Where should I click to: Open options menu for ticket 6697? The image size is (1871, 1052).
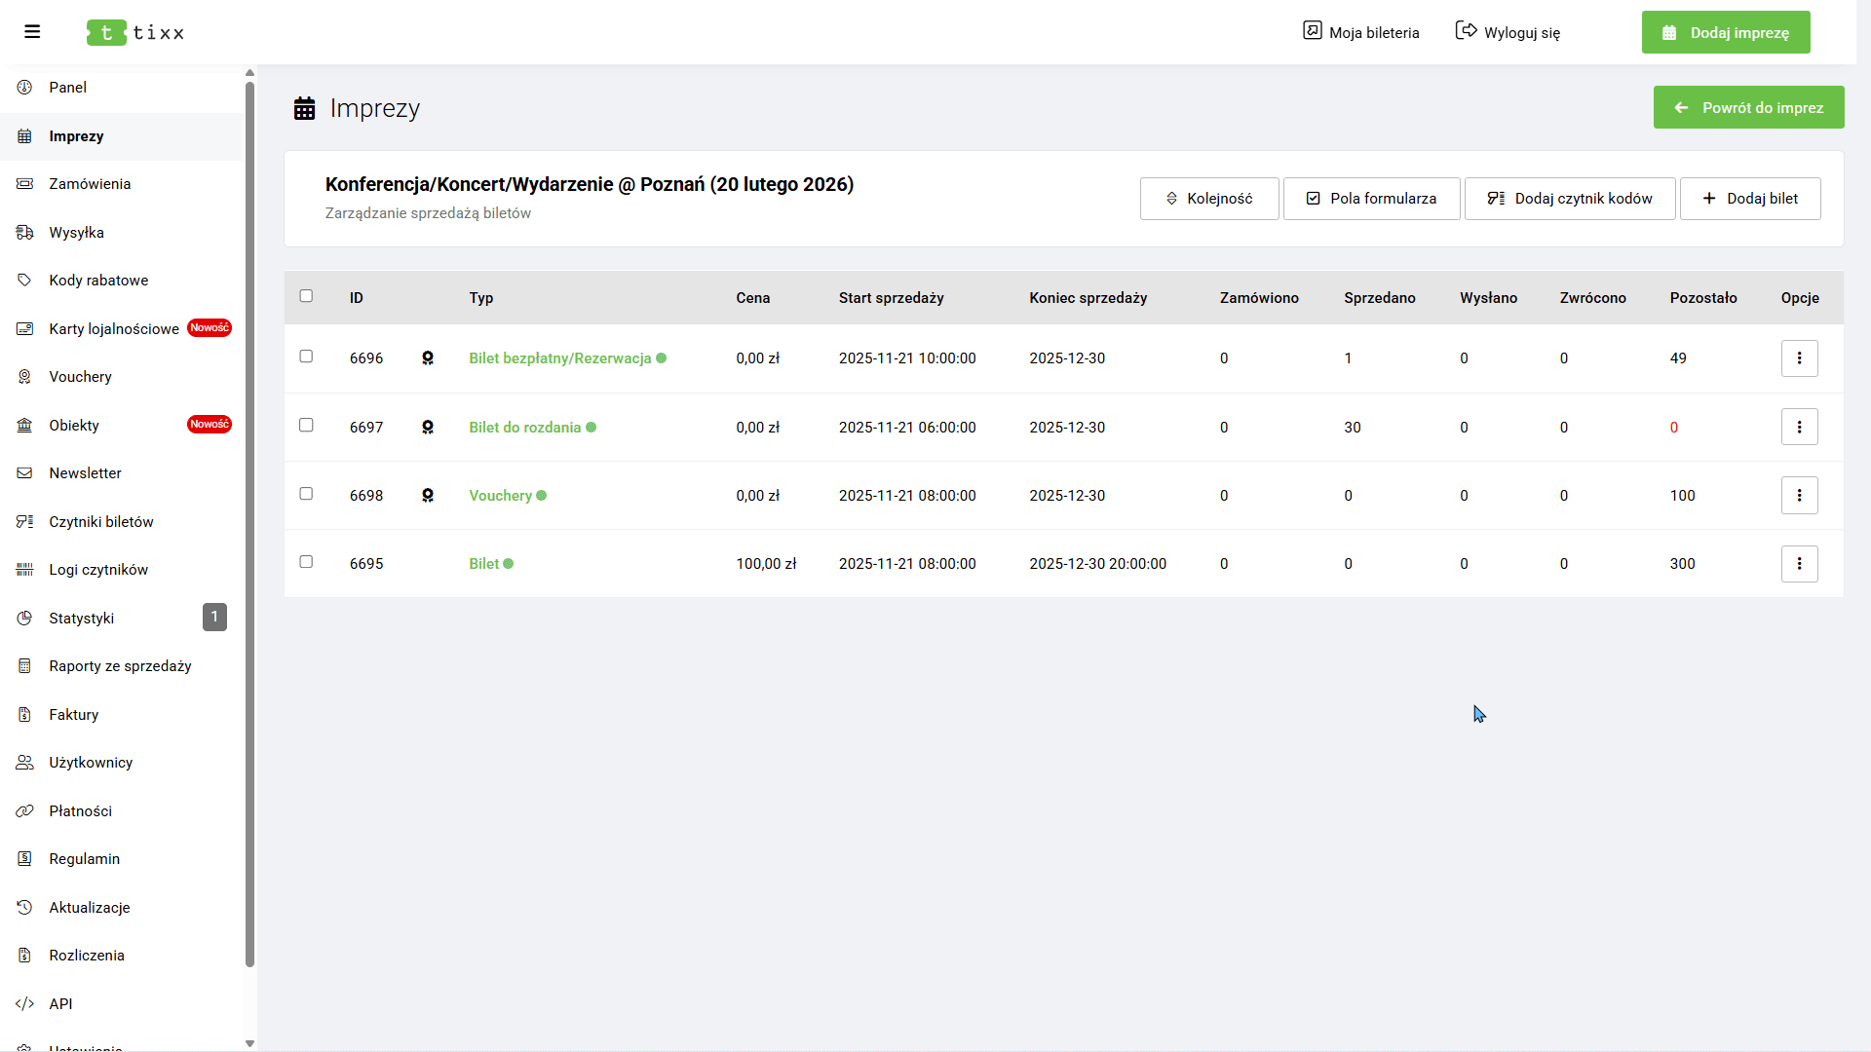pos(1799,427)
